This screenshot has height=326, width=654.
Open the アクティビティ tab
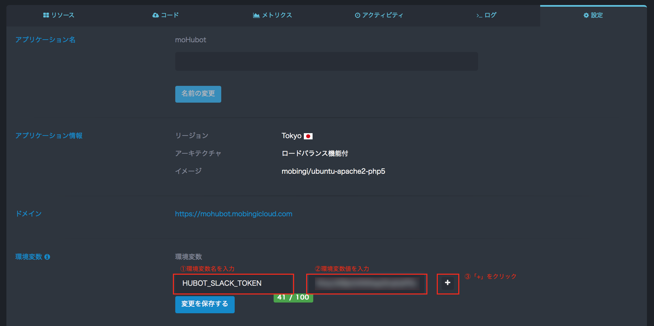coord(379,15)
